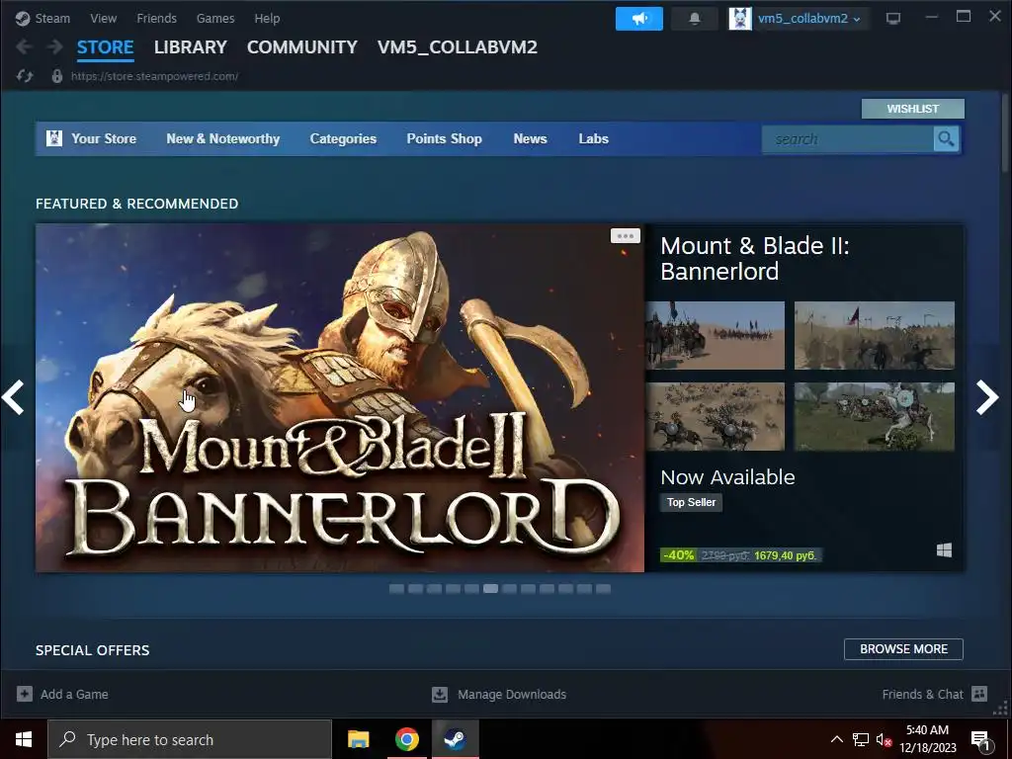Open the VM5_COLLABVM2 profile tab

(x=457, y=47)
